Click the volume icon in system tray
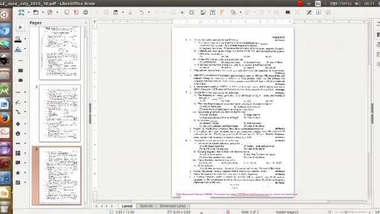Image resolution: width=380 pixels, height=214 pixels. coord(357,4)
